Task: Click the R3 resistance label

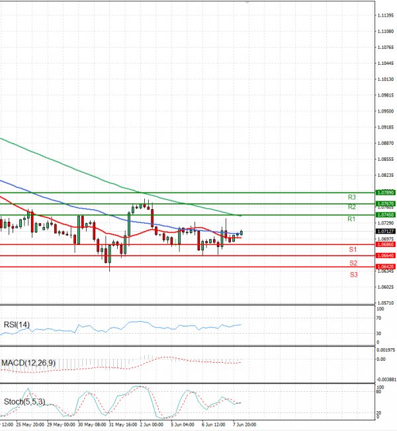Action: click(x=351, y=197)
